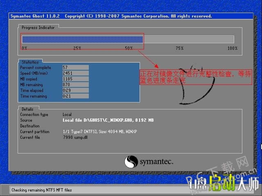Image resolution: width=262 pixels, height=196 pixels.
Task: Click the partition info '1/1 Type:7 [NTFS]'
Action: (x=80, y=131)
